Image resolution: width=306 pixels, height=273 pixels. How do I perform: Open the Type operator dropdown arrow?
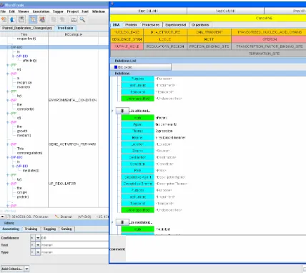[38, 252]
